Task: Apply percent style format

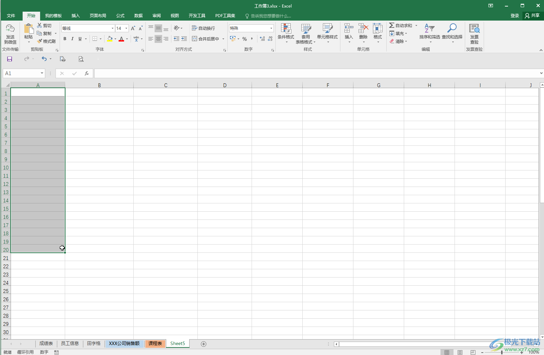Action: point(245,39)
